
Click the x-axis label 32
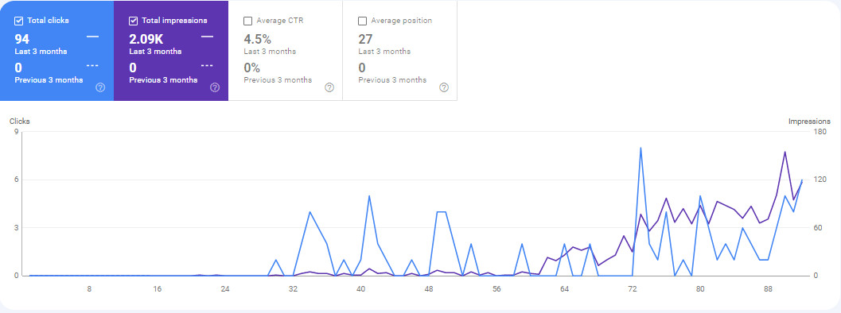click(x=293, y=289)
